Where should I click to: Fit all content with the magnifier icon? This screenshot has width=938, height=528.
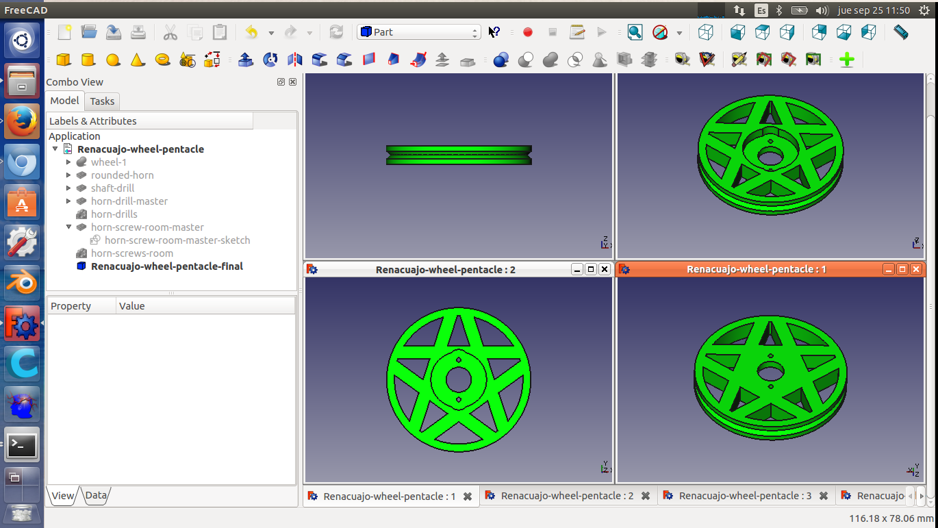click(x=635, y=32)
